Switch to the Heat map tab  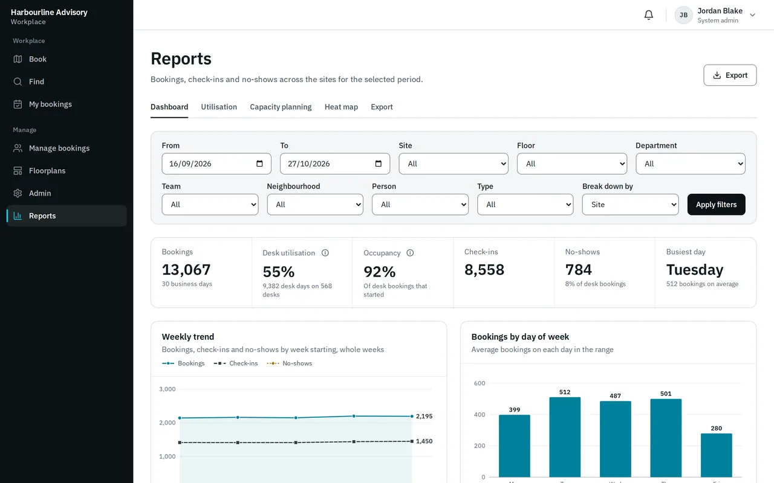click(x=341, y=107)
